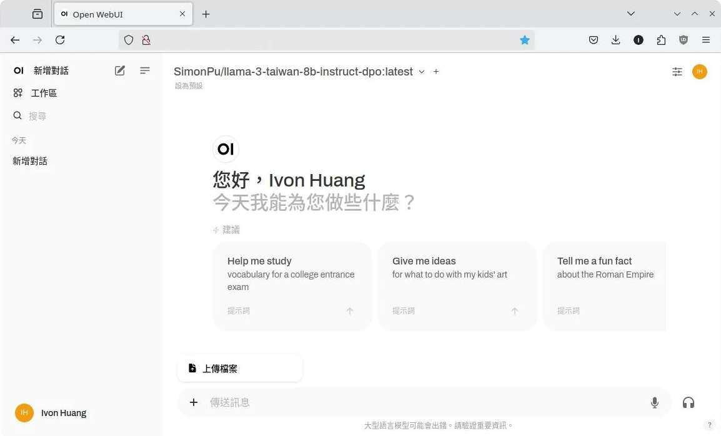Start call mode with the headphones icon

click(689, 402)
